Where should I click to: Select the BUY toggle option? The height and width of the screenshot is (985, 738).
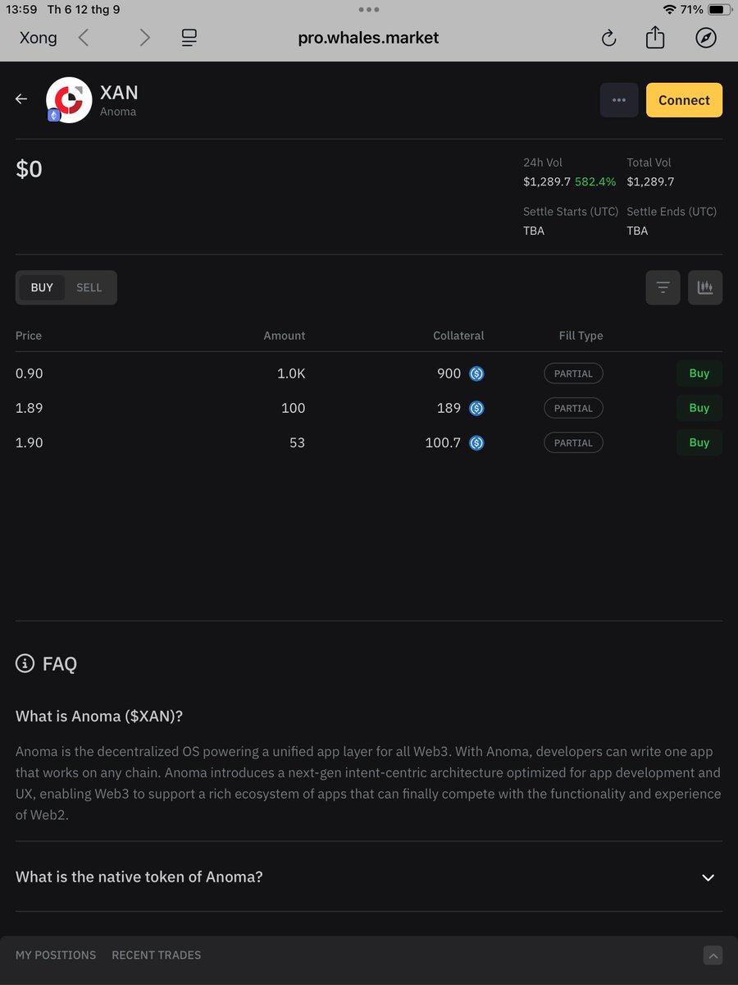(42, 287)
